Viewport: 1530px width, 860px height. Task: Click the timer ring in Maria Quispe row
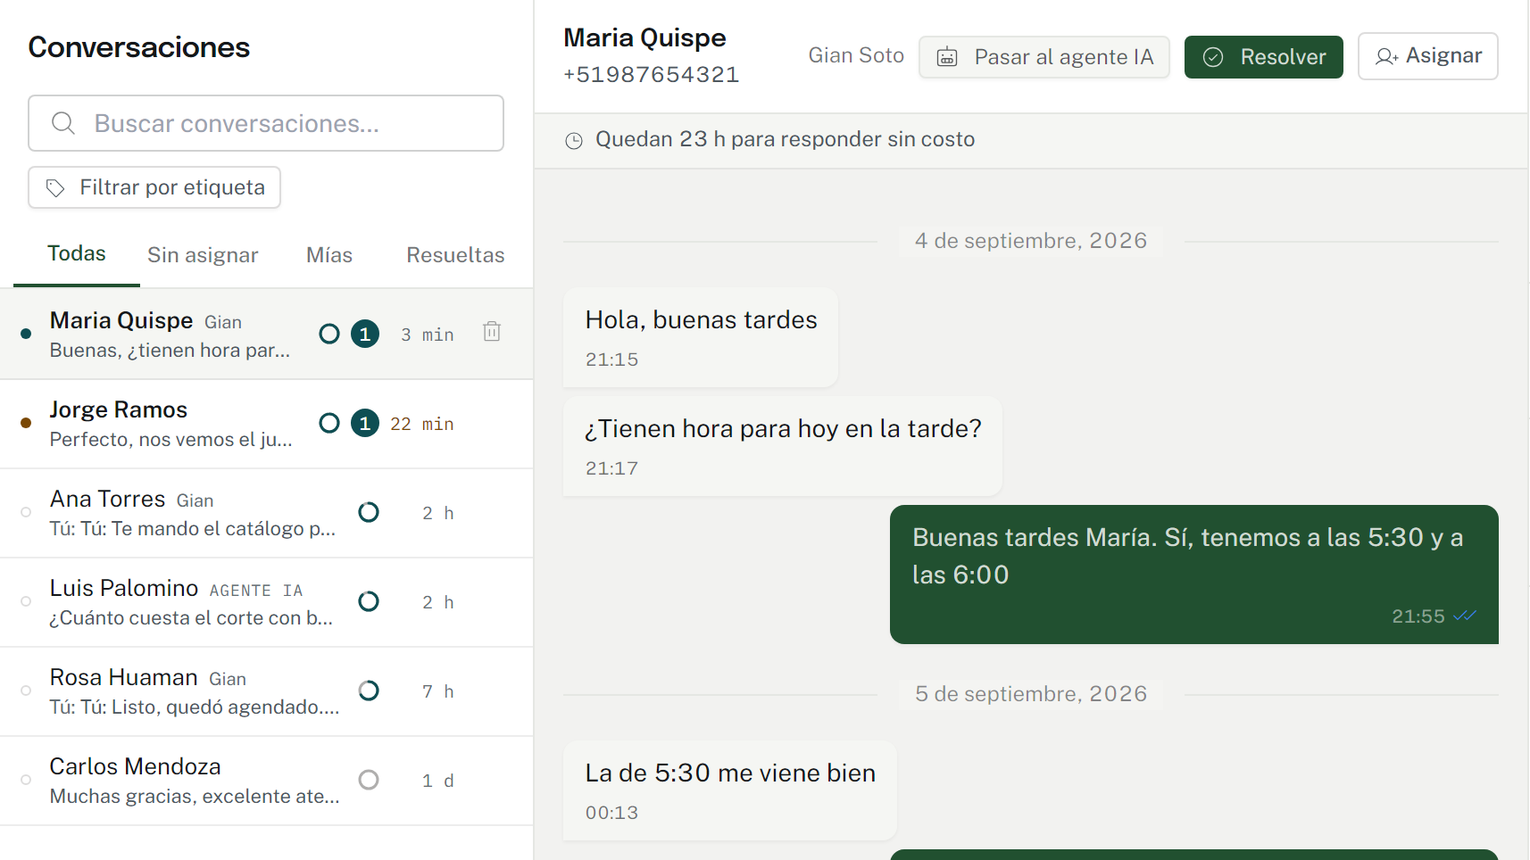tap(329, 334)
